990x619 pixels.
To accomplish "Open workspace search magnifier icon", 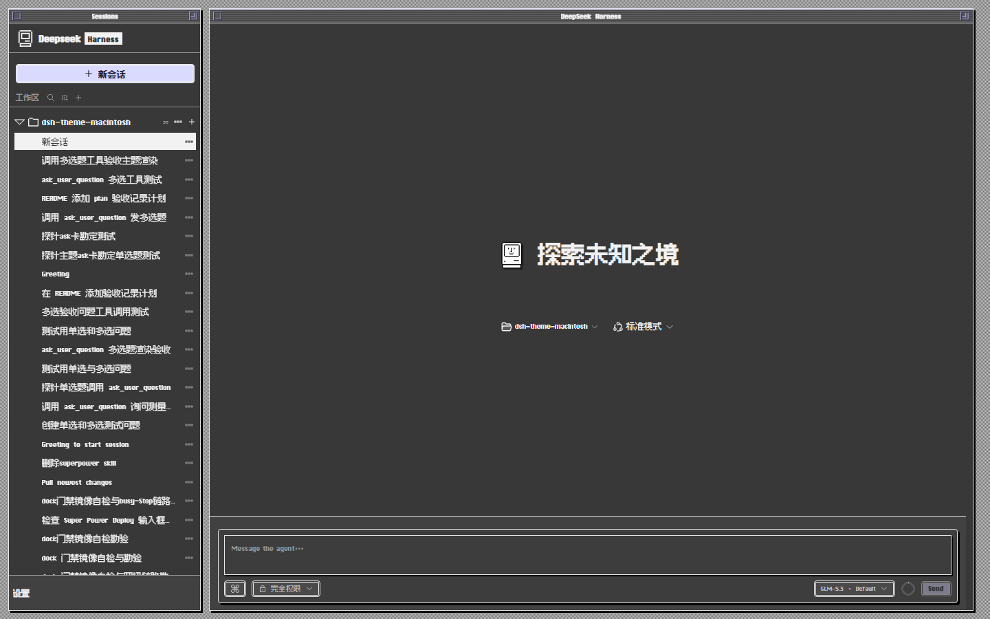I will 50,98.
